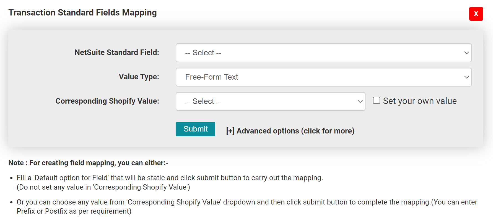Click the 'Value Type:' label
The width and height of the screenshot is (493, 223).
click(x=139, y=77)
